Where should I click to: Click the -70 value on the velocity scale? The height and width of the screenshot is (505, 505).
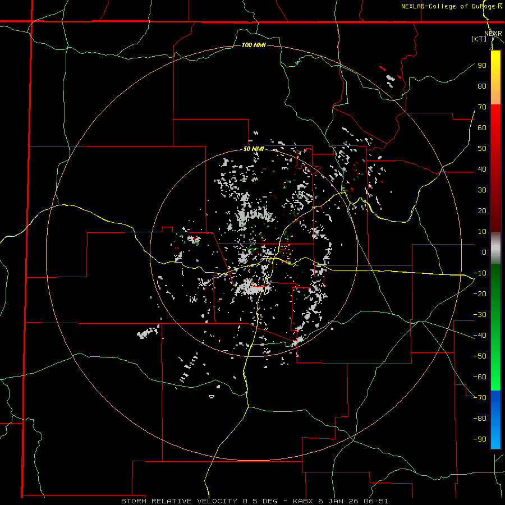pos(480,398)
